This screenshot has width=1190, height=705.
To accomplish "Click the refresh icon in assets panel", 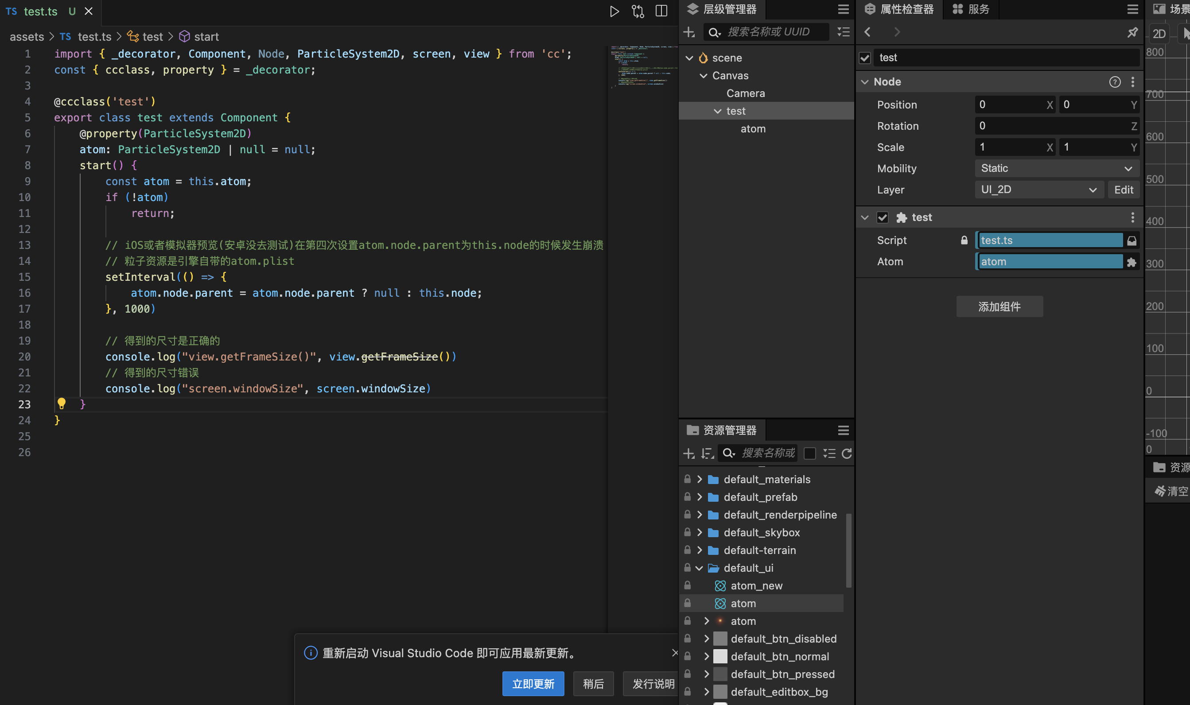I will pyautogui.click(x=846, y=454).
